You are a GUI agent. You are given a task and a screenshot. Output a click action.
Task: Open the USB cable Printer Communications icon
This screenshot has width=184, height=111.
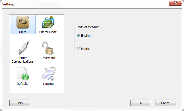coord(22,48)
